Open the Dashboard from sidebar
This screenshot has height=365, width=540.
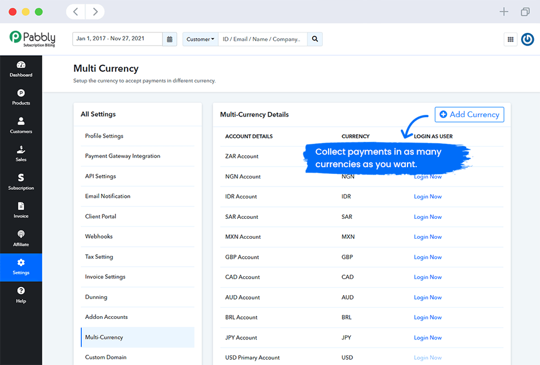tap(21, 69)
